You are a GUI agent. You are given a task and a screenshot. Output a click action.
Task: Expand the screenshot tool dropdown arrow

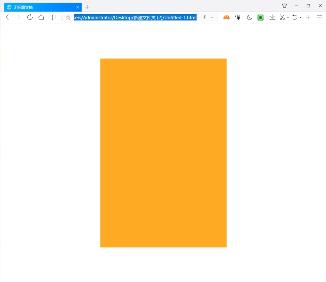[x=288, y=18]
